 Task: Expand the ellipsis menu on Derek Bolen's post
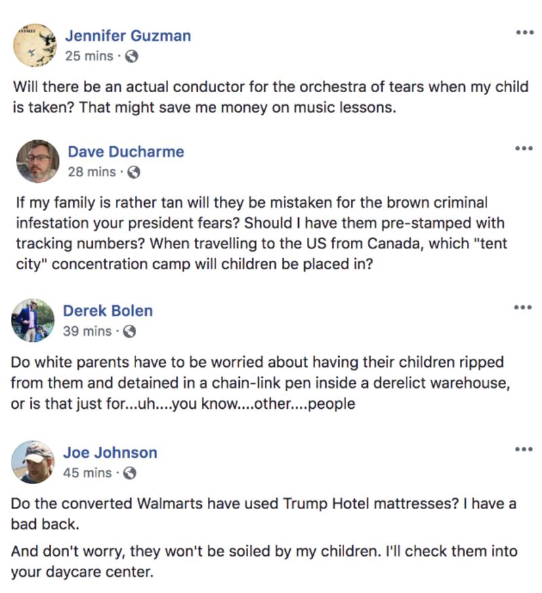pos(522,308)
